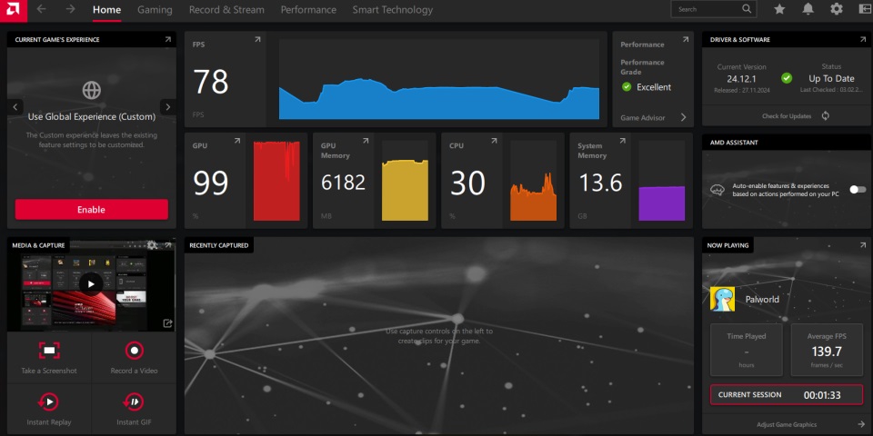
Task: Open the Home tab
Action: (x=107, y=10)
